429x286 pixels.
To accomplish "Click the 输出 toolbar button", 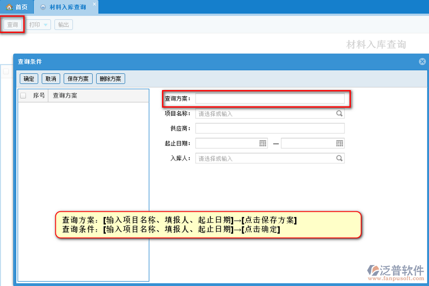I will tap(63, 25).
